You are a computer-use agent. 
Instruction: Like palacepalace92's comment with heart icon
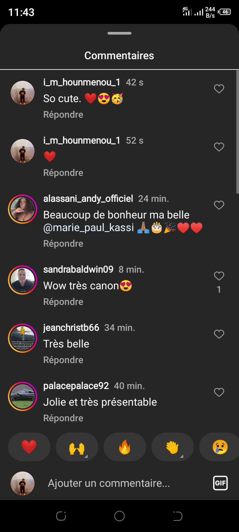tap(219, 392)
